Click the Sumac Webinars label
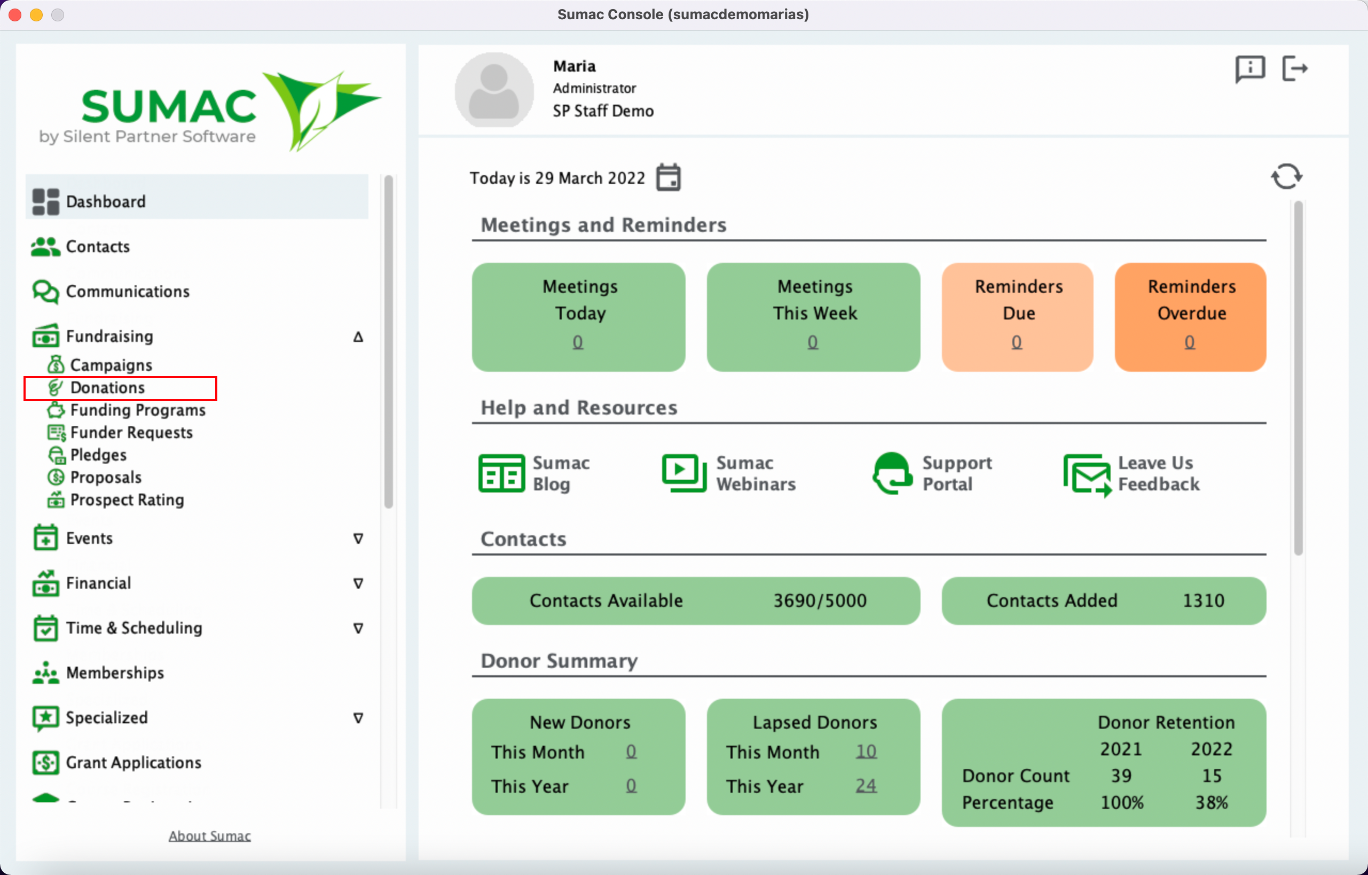The height and width of the screenshot is (875, 1368). click(x=756, y=473)
